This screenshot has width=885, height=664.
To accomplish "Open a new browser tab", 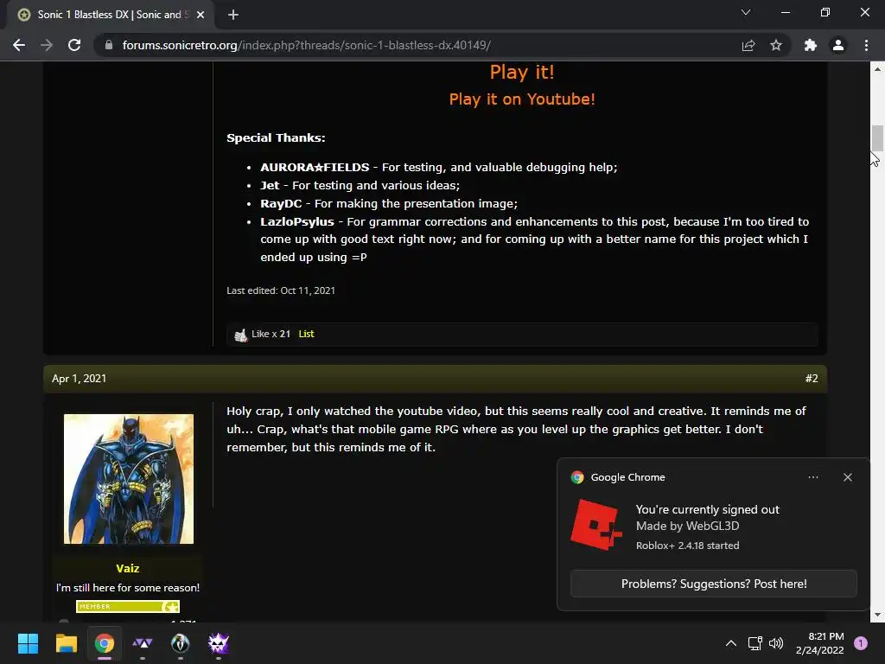I will 233,15.
